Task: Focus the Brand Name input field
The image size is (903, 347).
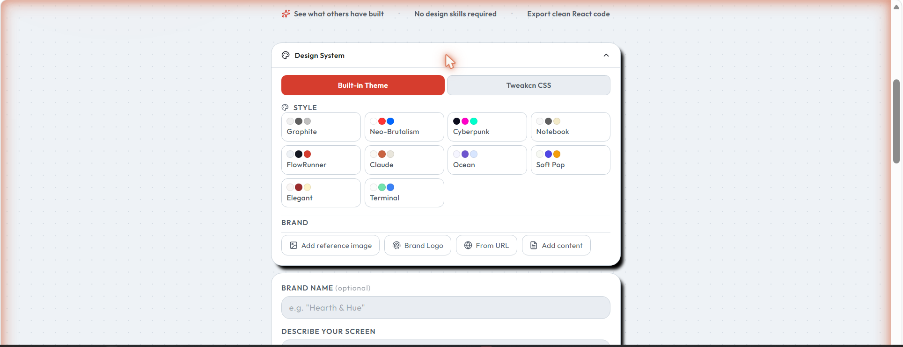Action: 446,308
